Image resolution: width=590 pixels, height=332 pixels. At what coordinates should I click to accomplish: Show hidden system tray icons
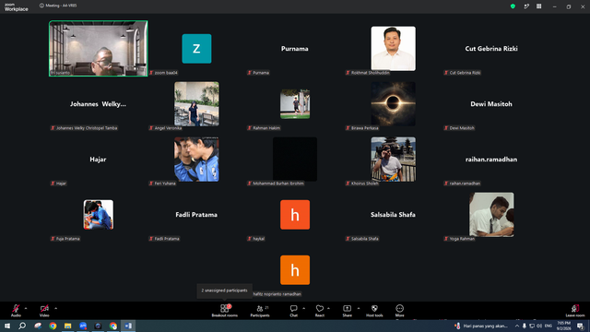517,326
